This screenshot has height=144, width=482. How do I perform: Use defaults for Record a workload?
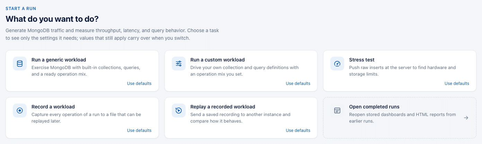coord(139,131)
